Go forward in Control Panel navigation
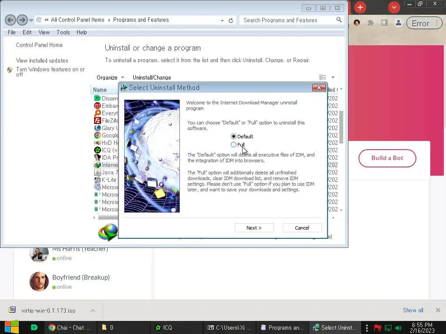Image resolution: width=446 pixels, height=334 pixels. tap(22, 20)
